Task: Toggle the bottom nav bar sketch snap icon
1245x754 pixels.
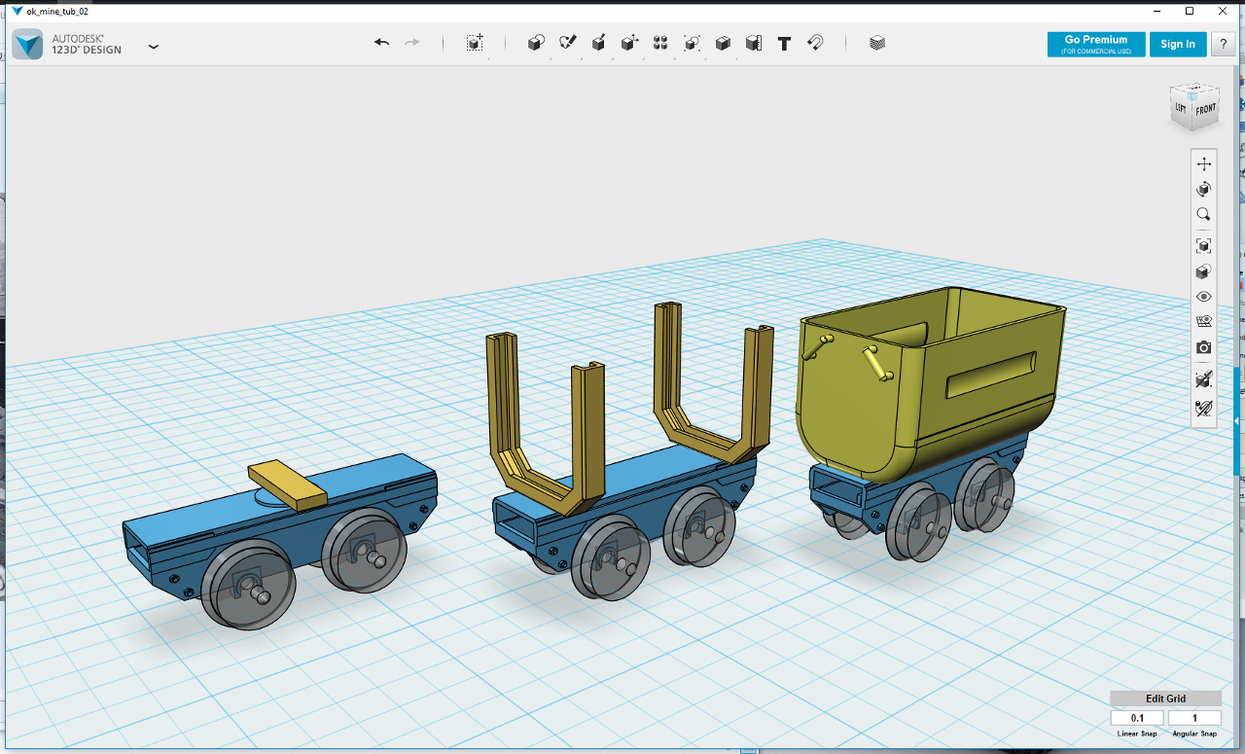Action: click(x=1204, y=408)
